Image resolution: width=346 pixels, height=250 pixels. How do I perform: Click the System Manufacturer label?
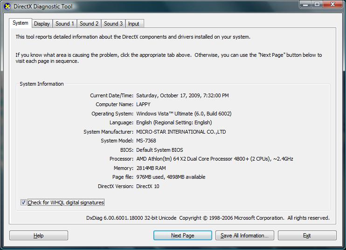click(108, 132)
